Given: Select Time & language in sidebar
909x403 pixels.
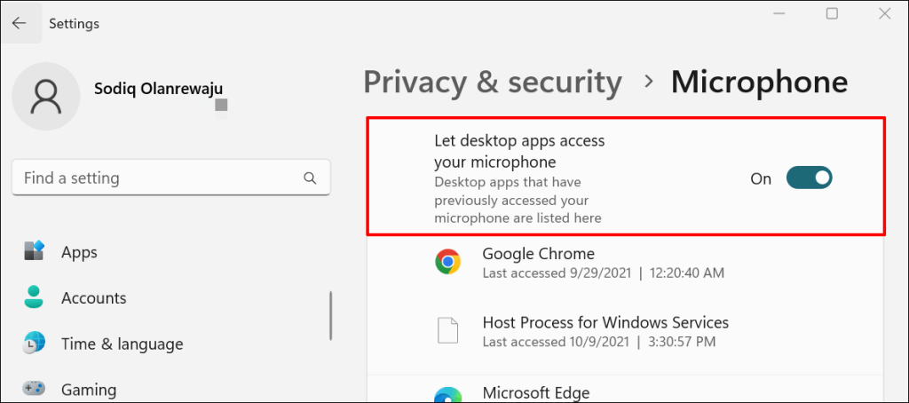Looking at the screenshot, I should pyautogui.click(x=123, y=344).
